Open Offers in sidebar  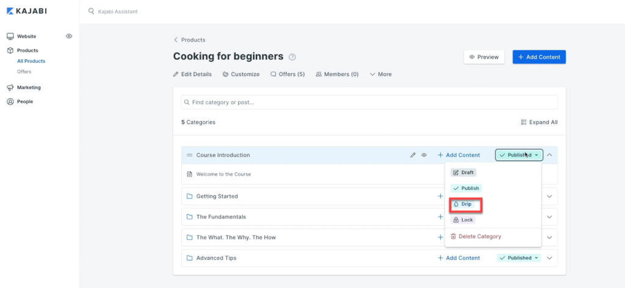[x=24, y=72]
